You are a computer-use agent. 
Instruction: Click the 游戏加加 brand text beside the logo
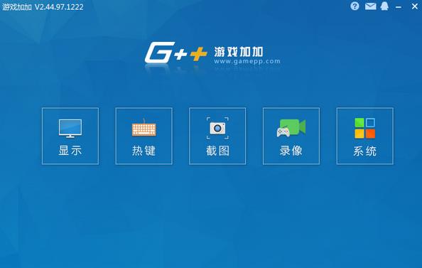tap(239, 51)
